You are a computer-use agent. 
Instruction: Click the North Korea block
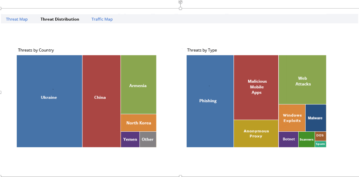pyautogui.click(x=138, y=123)
